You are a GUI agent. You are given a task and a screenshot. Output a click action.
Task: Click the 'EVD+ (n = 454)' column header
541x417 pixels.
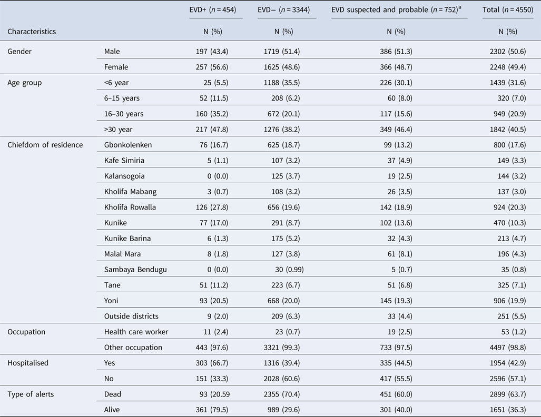[215, 9]
